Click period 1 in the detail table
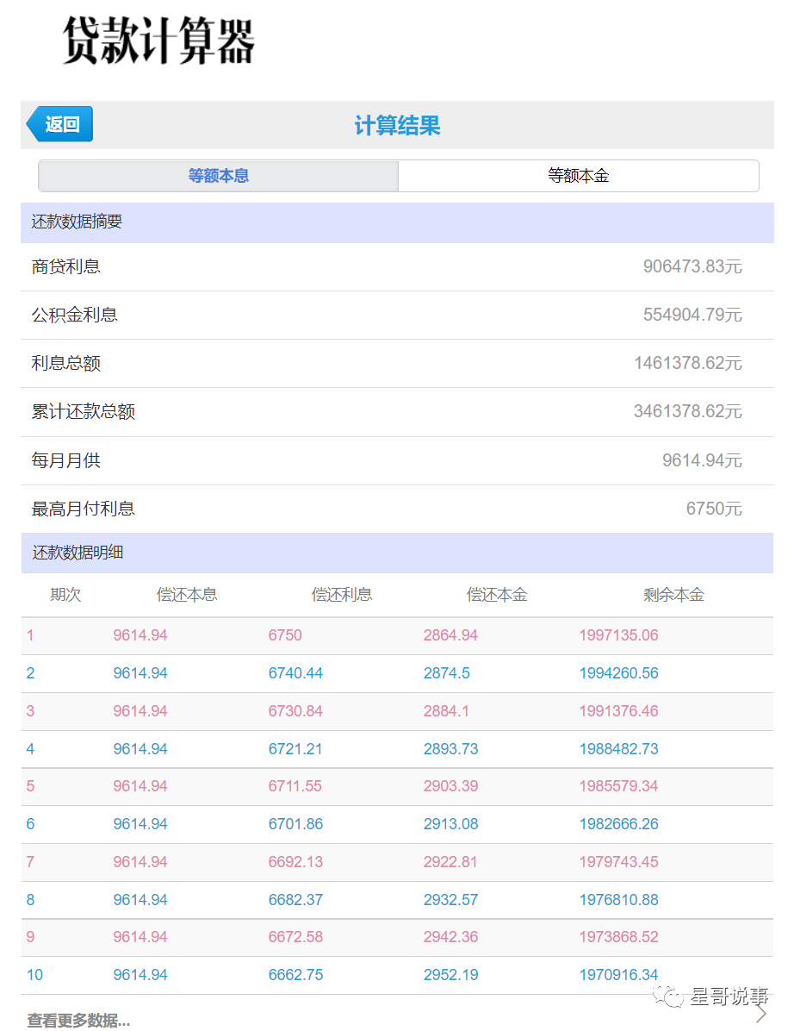The image size is (794, 1031). (x=30, y=634)
